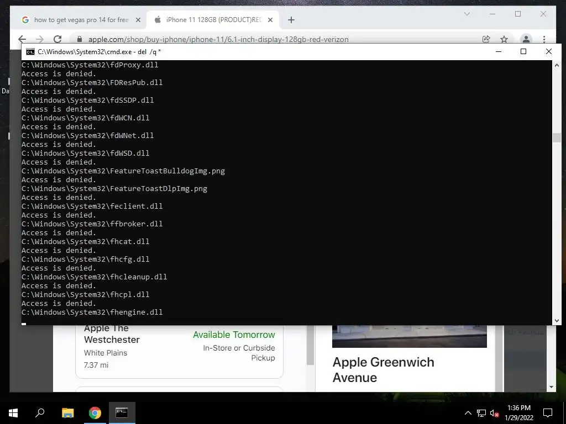The height and width of the screenshot is (424, 566).
Task: Bookmark this page with star icon
Action: [504, 39]
